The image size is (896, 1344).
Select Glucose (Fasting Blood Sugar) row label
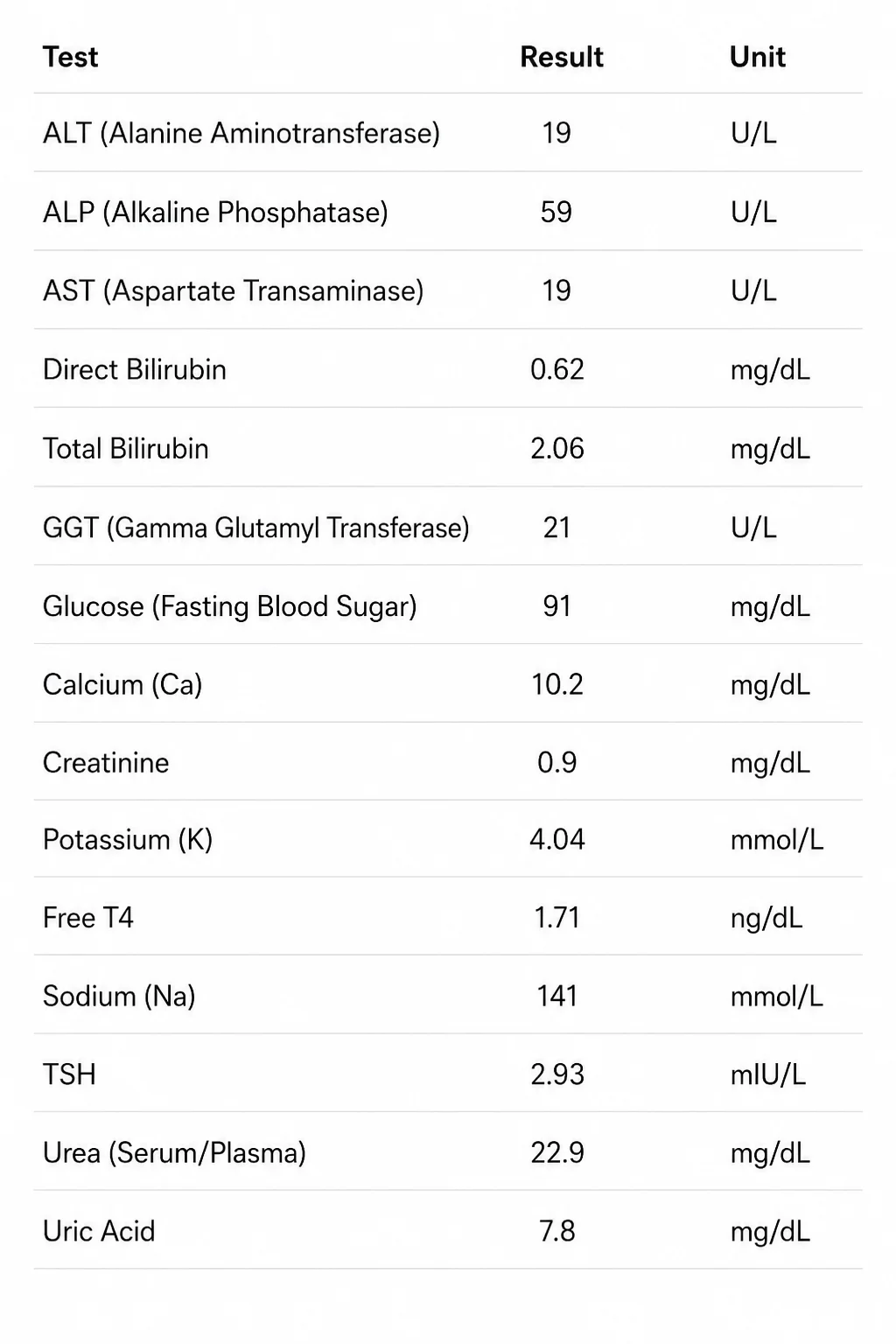(230, 607)
